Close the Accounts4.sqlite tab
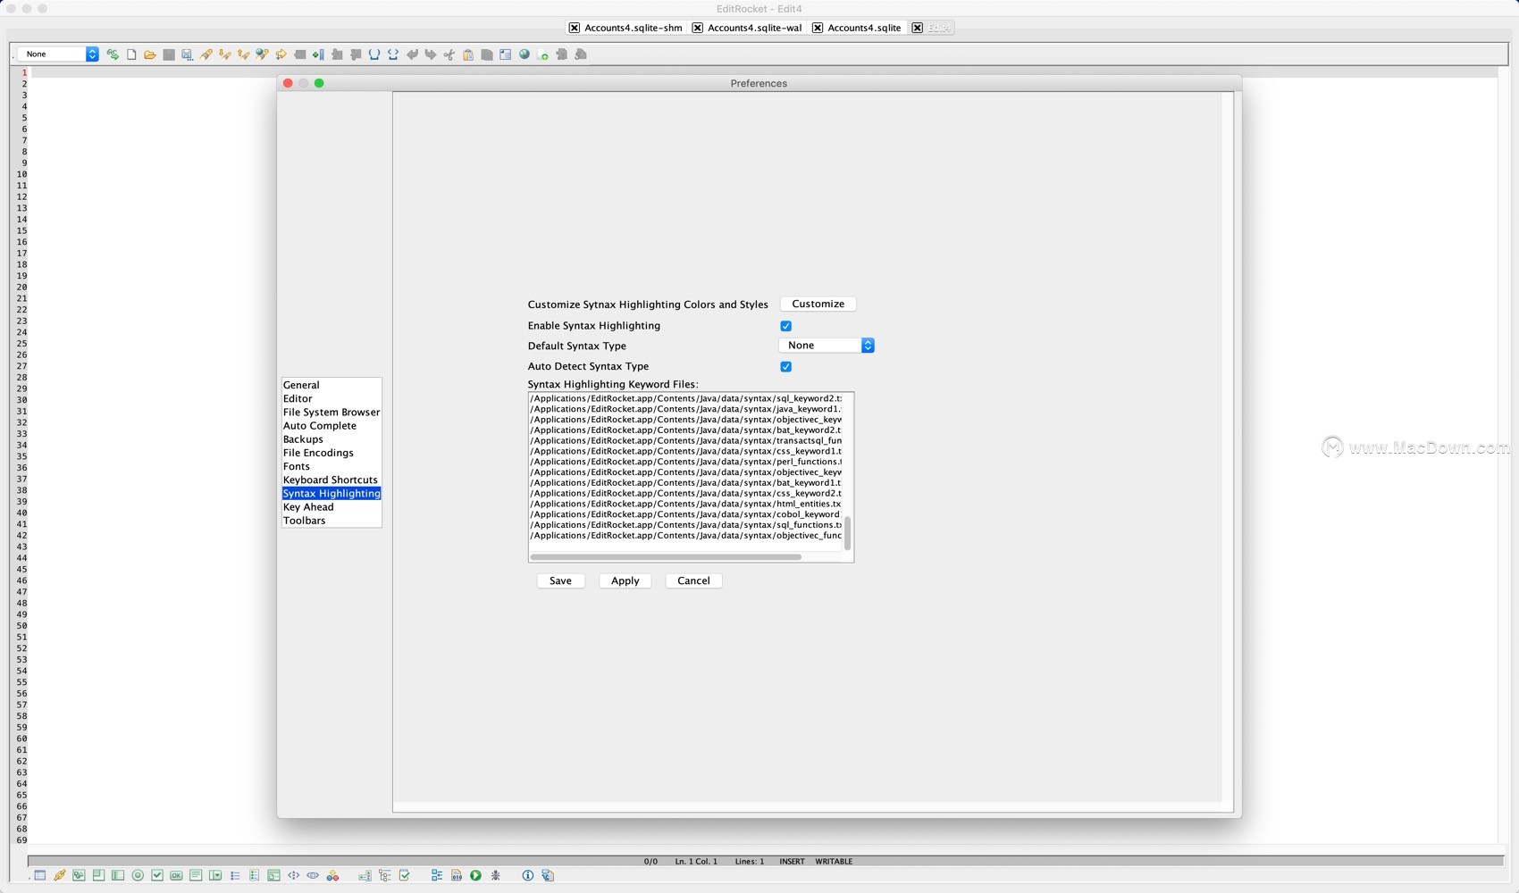Image resolution: width=1519 pixels, height=893 pixels. point(817,28)
